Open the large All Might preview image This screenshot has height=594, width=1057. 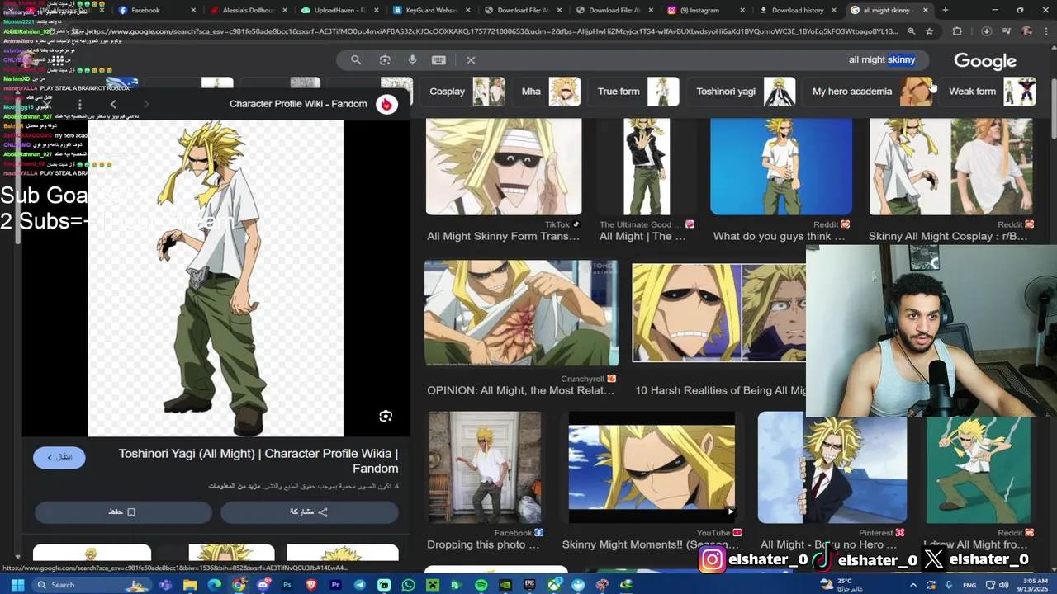pos(216,278)
